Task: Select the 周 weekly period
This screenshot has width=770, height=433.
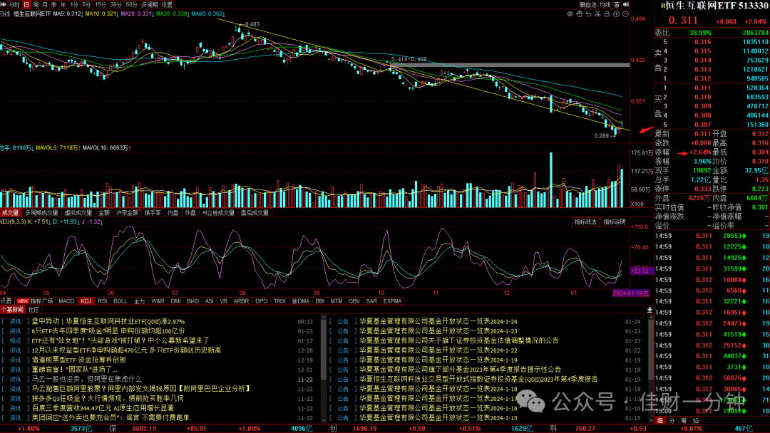Action: [x=36, y=4]
